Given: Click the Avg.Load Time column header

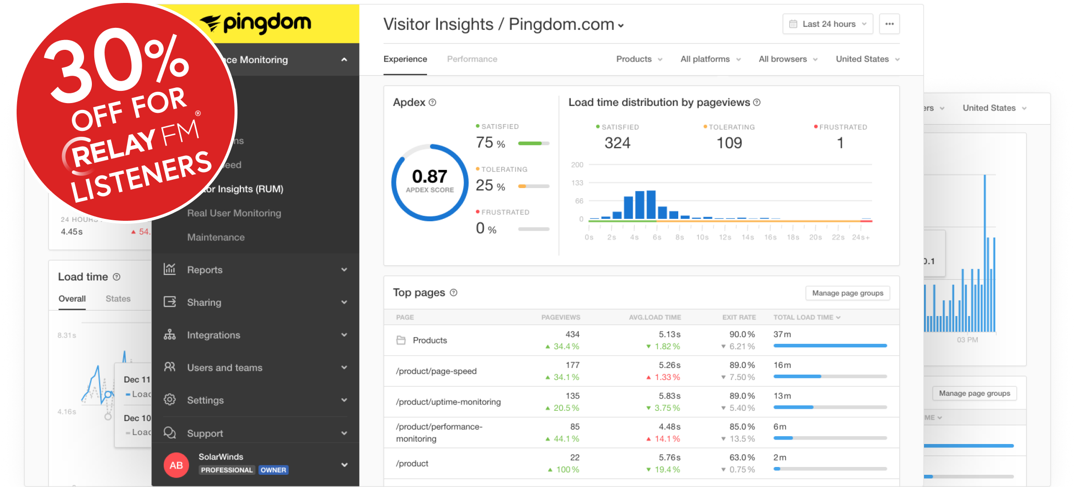Looking at the screenshot, I should pyautogui.click(x=655, y=318).
